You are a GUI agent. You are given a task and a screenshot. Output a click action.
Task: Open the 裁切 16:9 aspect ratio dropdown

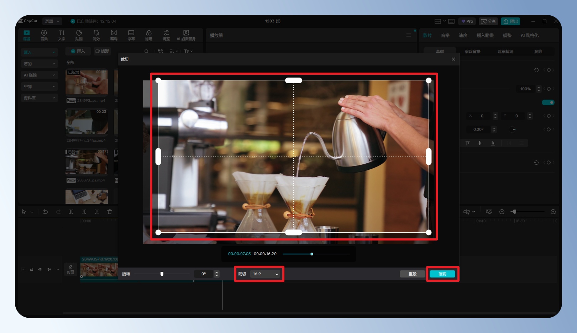265,274
